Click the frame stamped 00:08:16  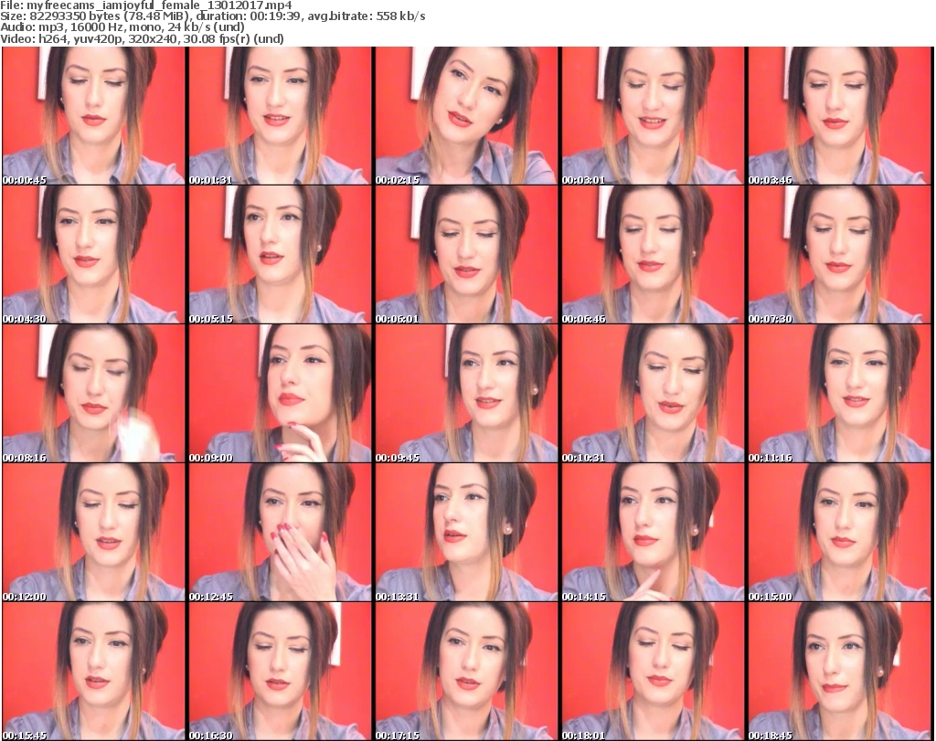(94, 394)
